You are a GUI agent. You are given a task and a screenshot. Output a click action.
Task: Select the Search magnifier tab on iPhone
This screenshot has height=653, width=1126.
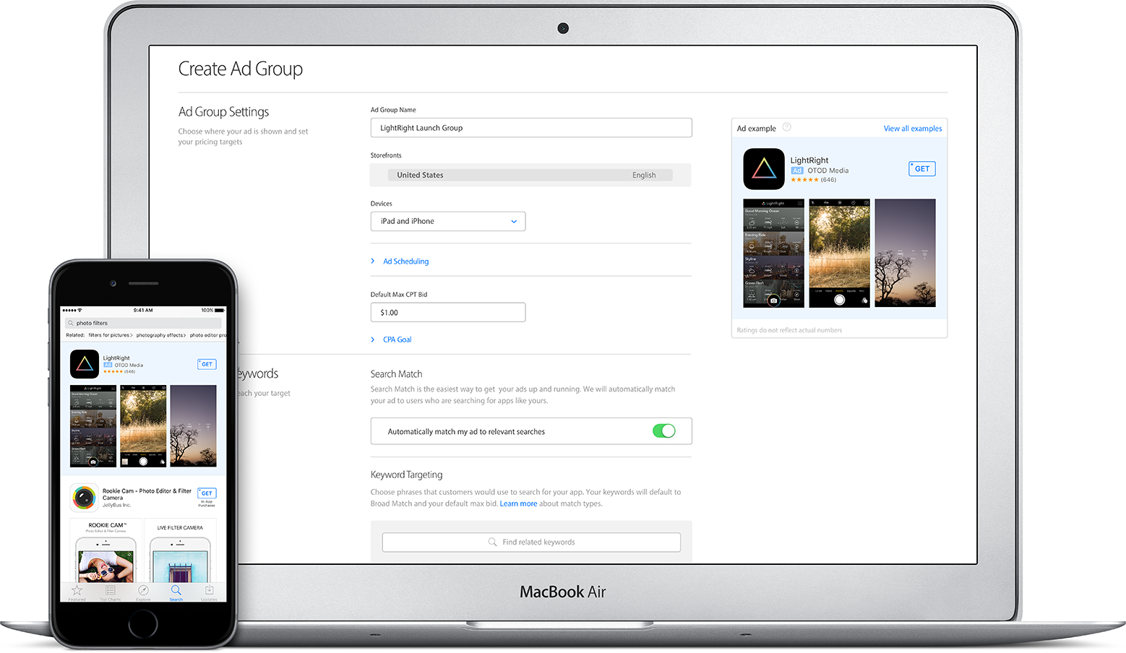point(176,592)
